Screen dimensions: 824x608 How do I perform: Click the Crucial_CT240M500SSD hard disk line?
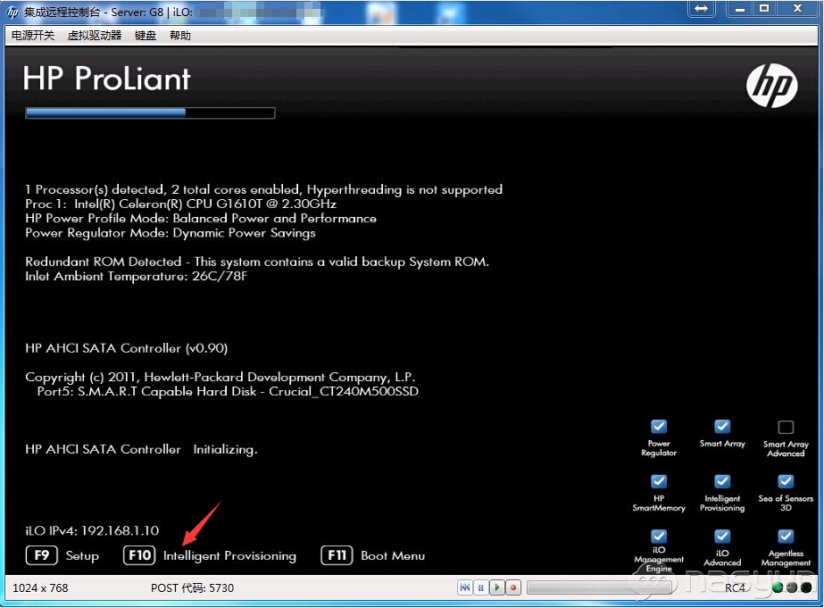(228, 392)
